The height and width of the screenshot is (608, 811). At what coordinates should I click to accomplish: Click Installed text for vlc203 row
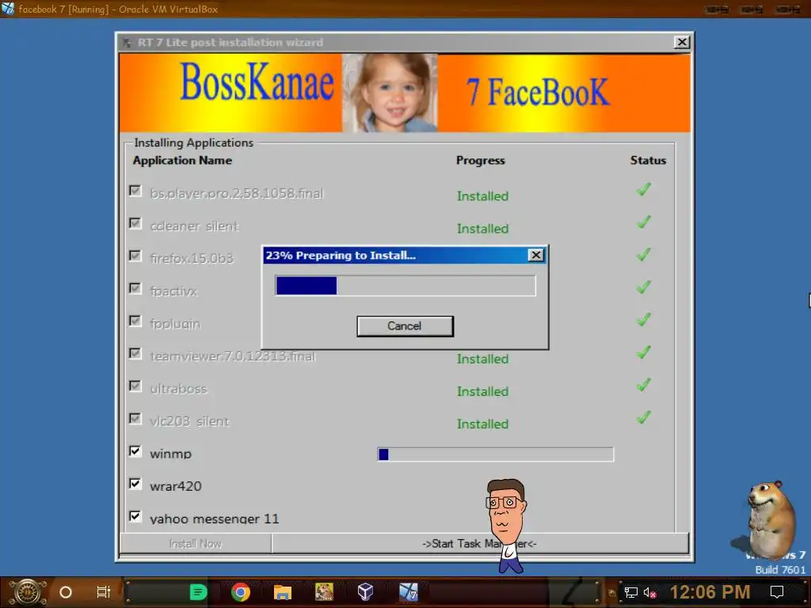click(x=482, y=424)
